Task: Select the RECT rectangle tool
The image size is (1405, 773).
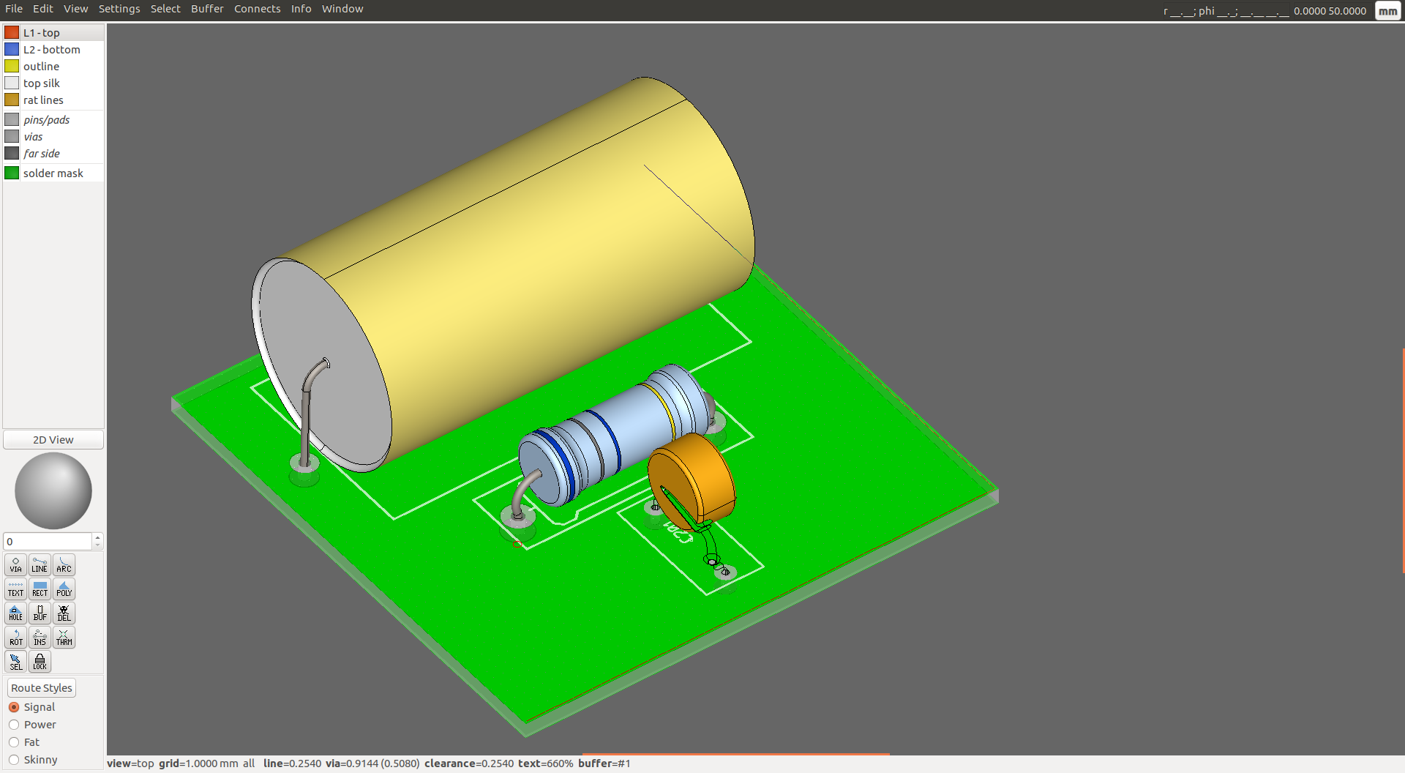Action: (40, 589)
